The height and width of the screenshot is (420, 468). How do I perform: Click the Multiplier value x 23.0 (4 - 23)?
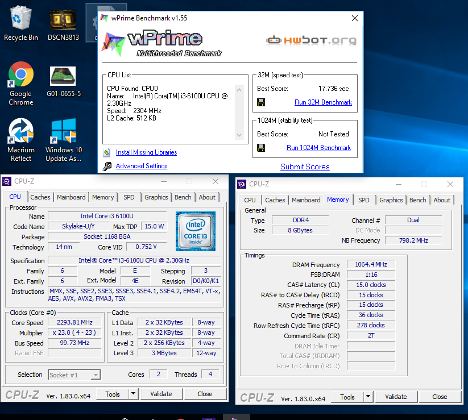coord(74,332)
